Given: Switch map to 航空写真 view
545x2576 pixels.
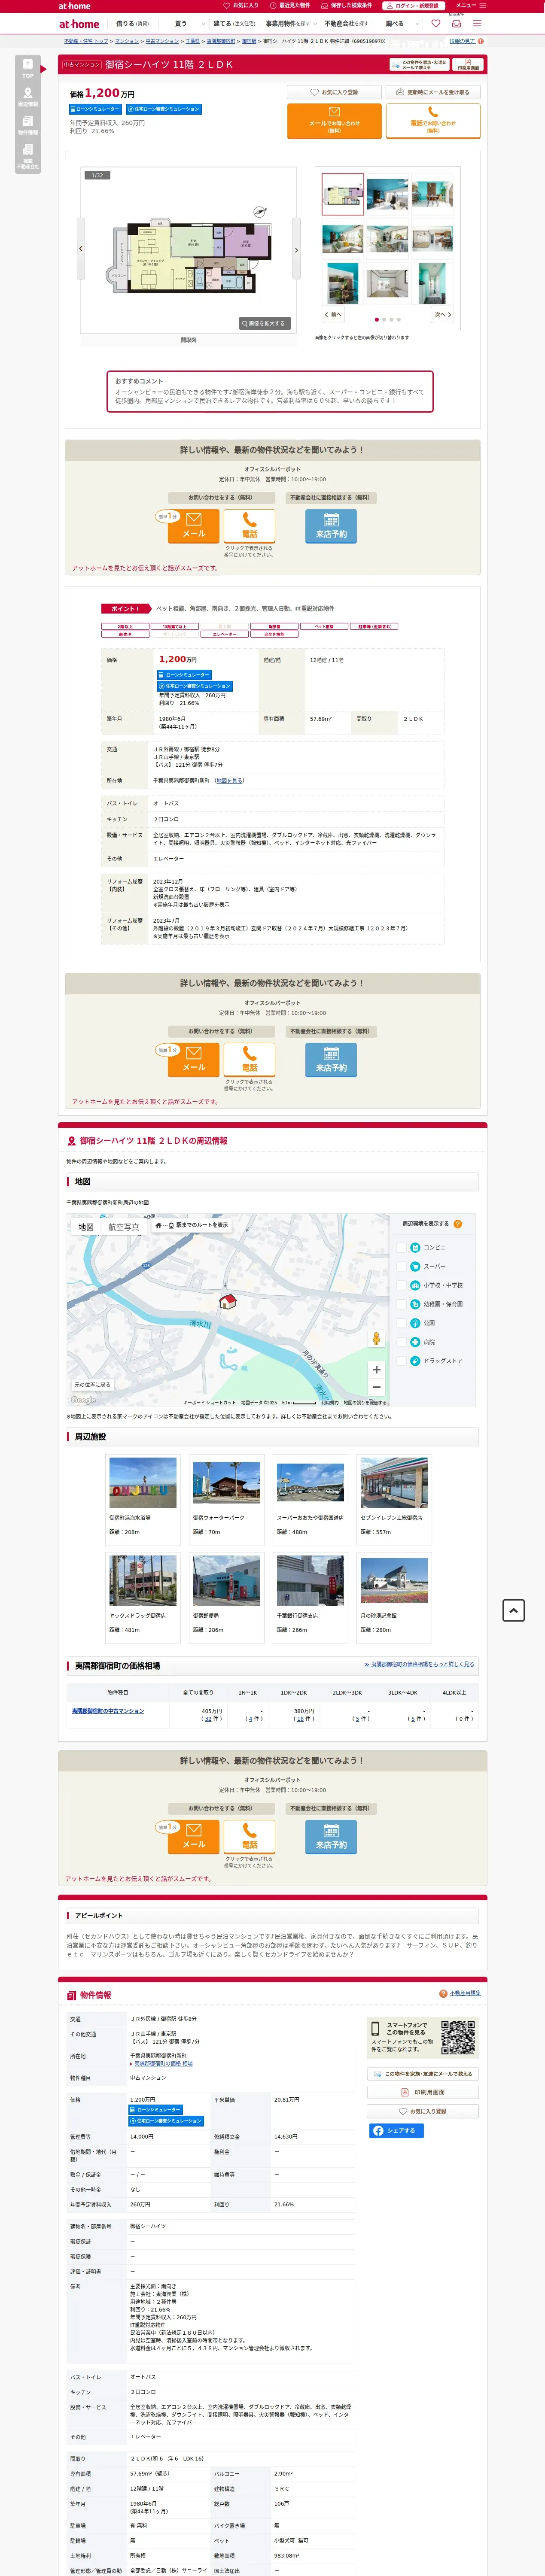Looking at the screenshot, I should coord(124,1227).
